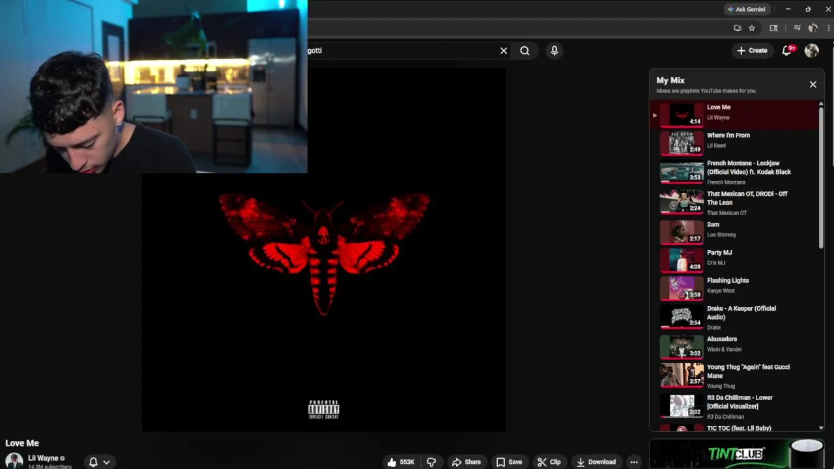Expand the notification bell dropdown for Lil Wayne
The height and width of the screenshot is (469, 834).
pyautogui.click(x=100, y=462)
